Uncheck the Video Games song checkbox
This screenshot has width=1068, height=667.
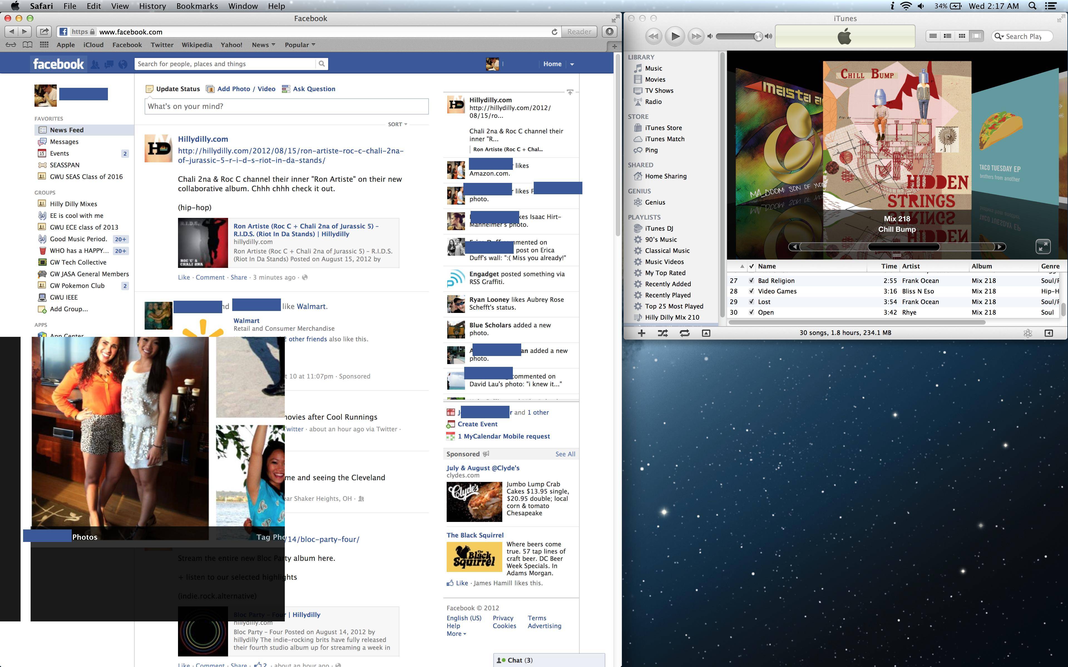pyautogui.click(x=751, y=291)
